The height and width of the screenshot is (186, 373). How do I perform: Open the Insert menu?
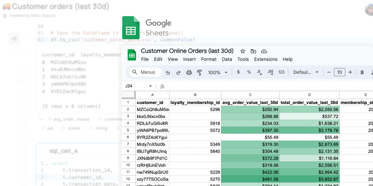(x=189, y=59)
